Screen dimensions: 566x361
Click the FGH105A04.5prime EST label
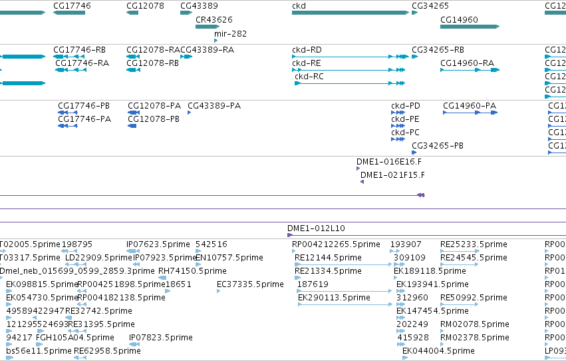click(75, 338)
